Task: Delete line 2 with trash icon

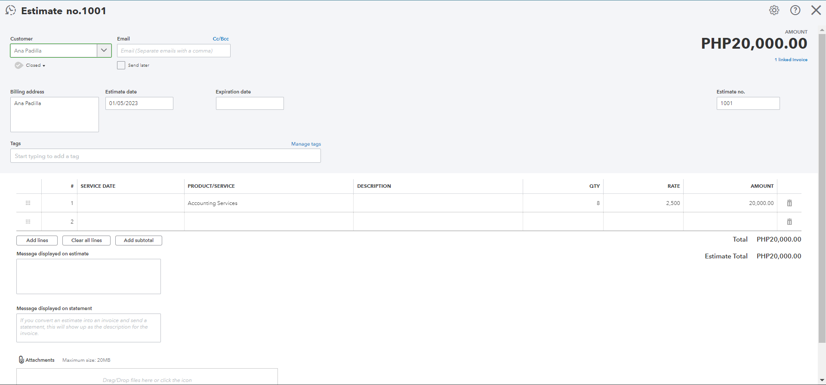Action: point(789,222)
